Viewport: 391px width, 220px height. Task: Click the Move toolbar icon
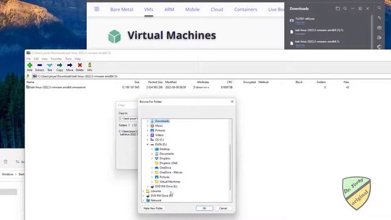70,67
